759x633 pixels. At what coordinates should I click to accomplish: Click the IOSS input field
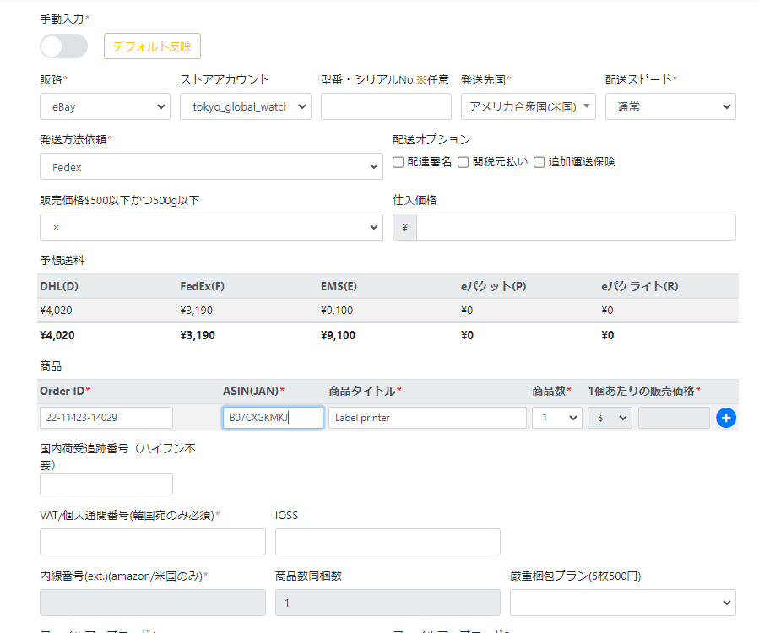388,542
